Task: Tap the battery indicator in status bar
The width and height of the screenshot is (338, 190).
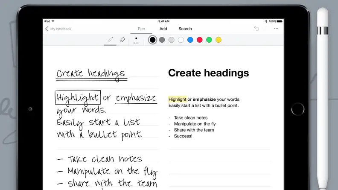Action: [280, 21]
